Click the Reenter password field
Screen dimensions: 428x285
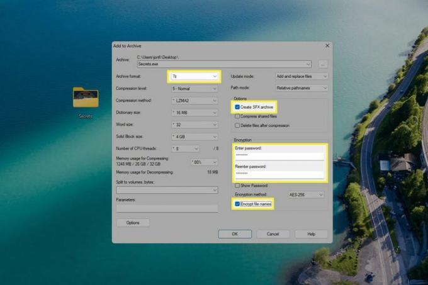279,174
